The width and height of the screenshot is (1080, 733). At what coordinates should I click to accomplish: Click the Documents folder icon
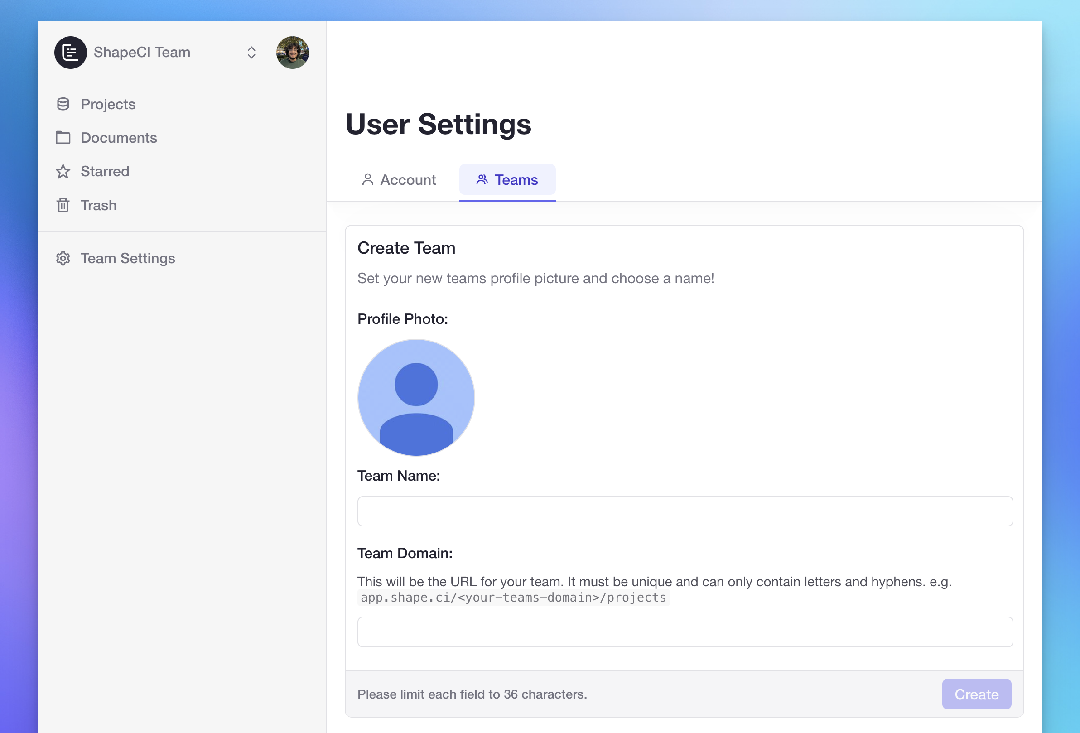point(63,138)
